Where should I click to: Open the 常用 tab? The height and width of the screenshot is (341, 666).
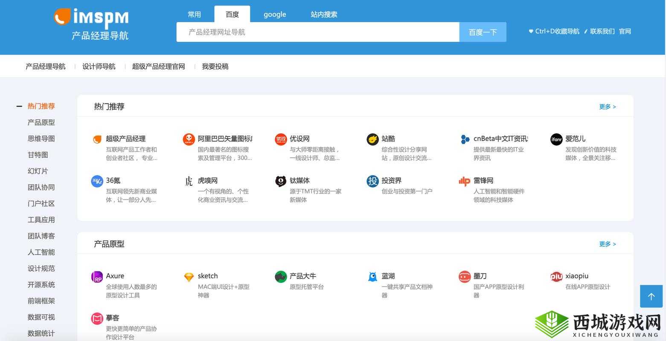point(194,14)
